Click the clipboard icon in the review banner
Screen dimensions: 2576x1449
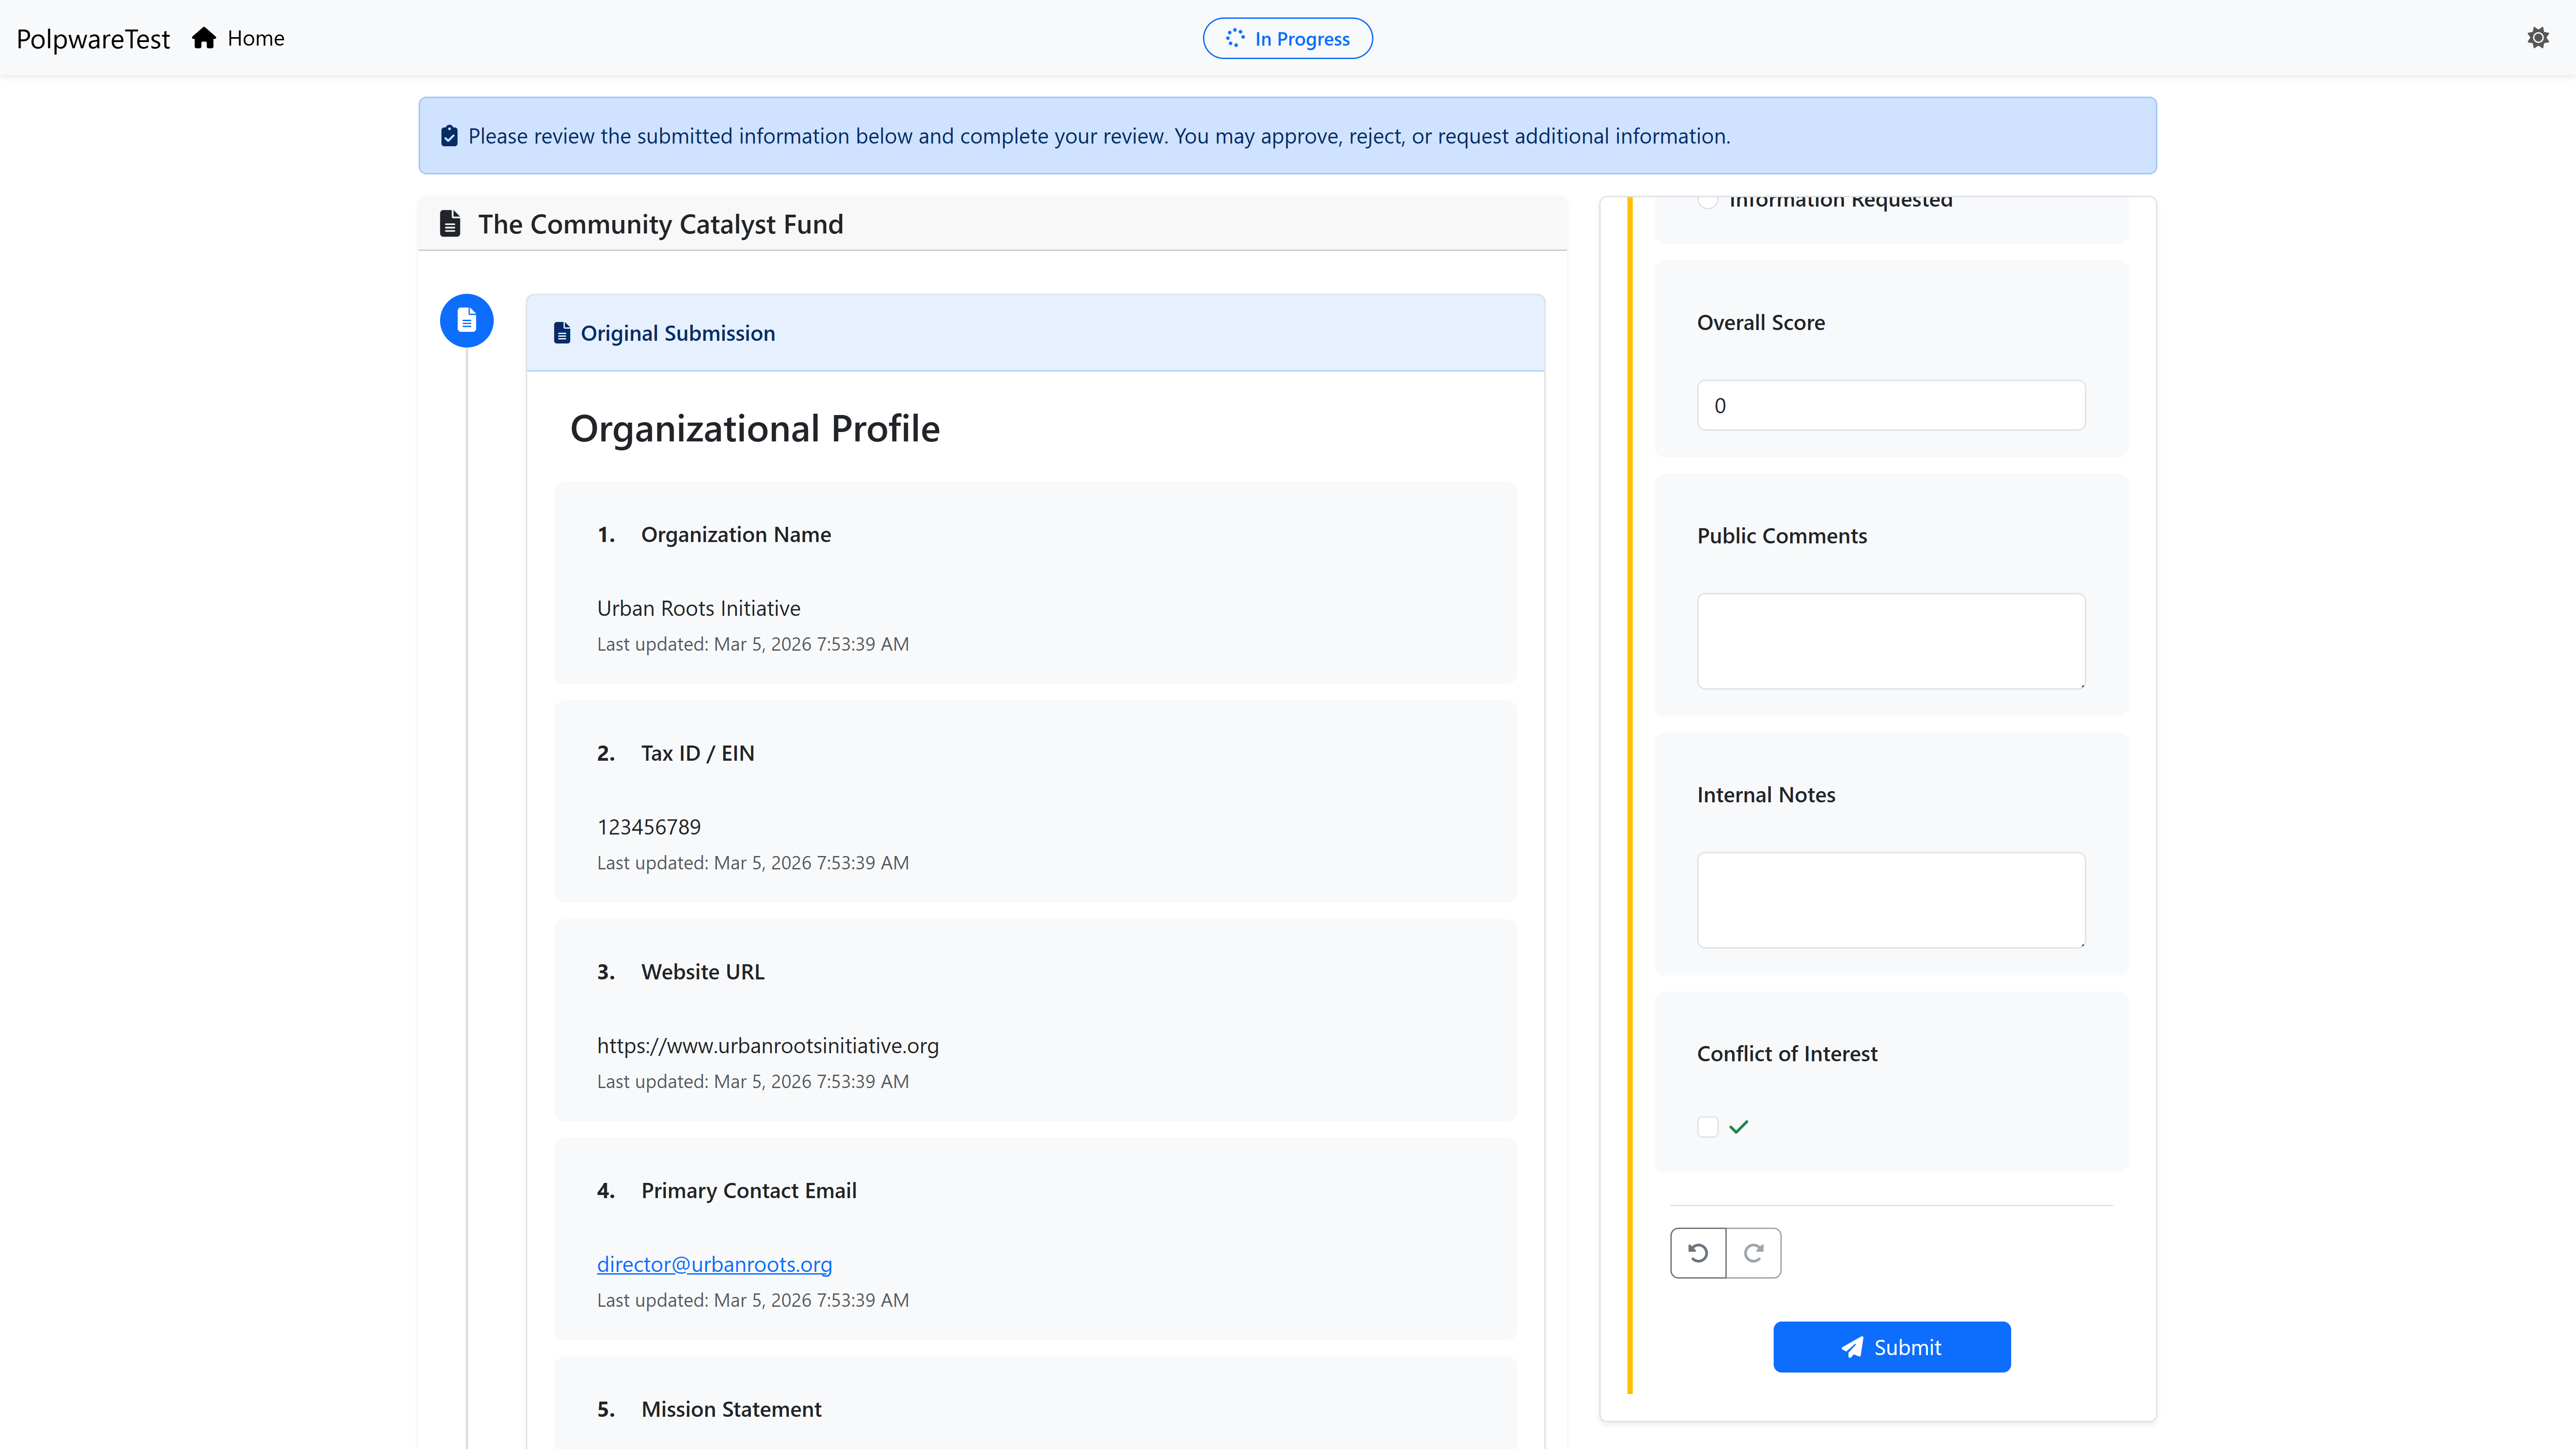(449, 135)
